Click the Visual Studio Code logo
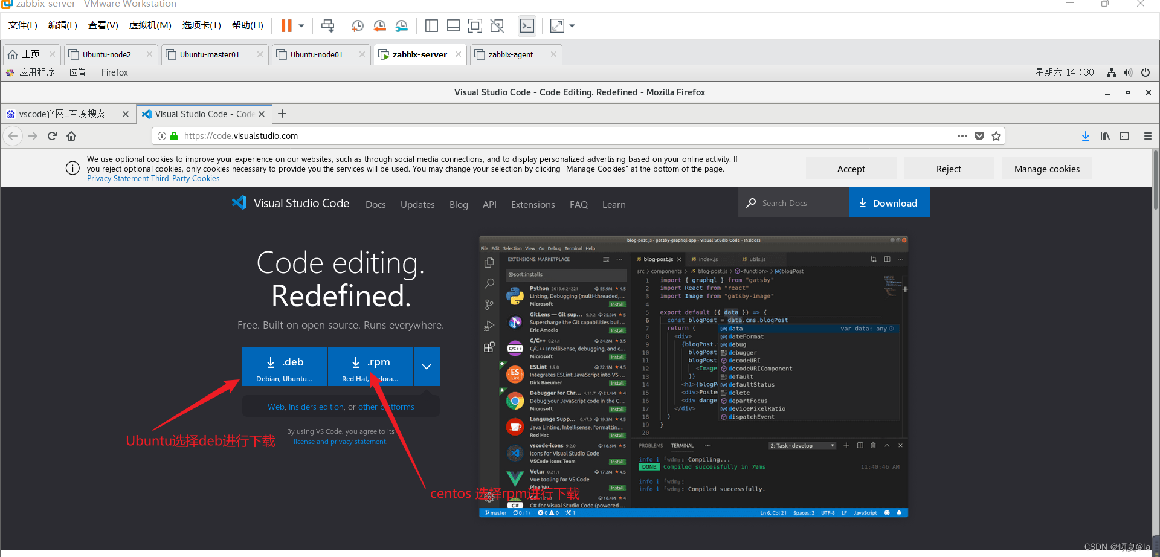Screen dimensions: 1160x557 click(x=291, y=203)
